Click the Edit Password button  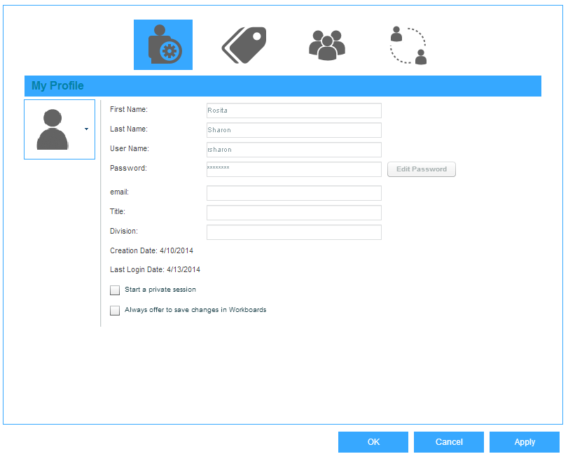[x=421, y=169]
